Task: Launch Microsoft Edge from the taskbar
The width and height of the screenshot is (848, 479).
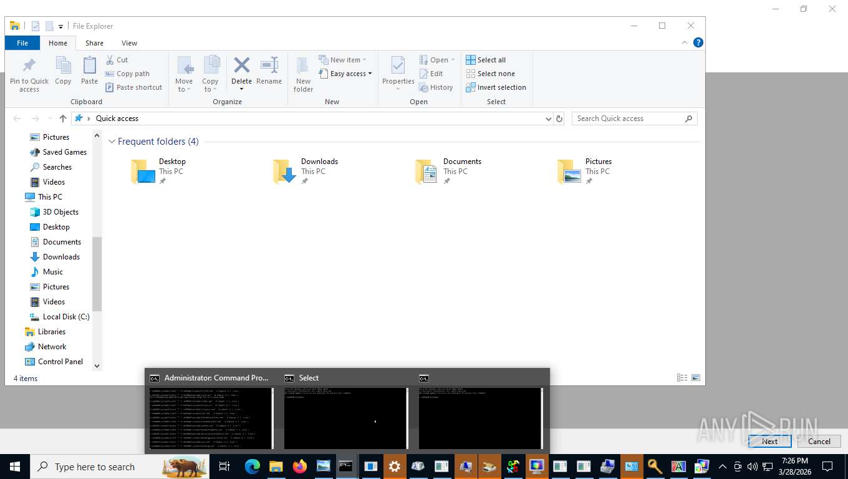Action: 252,467
